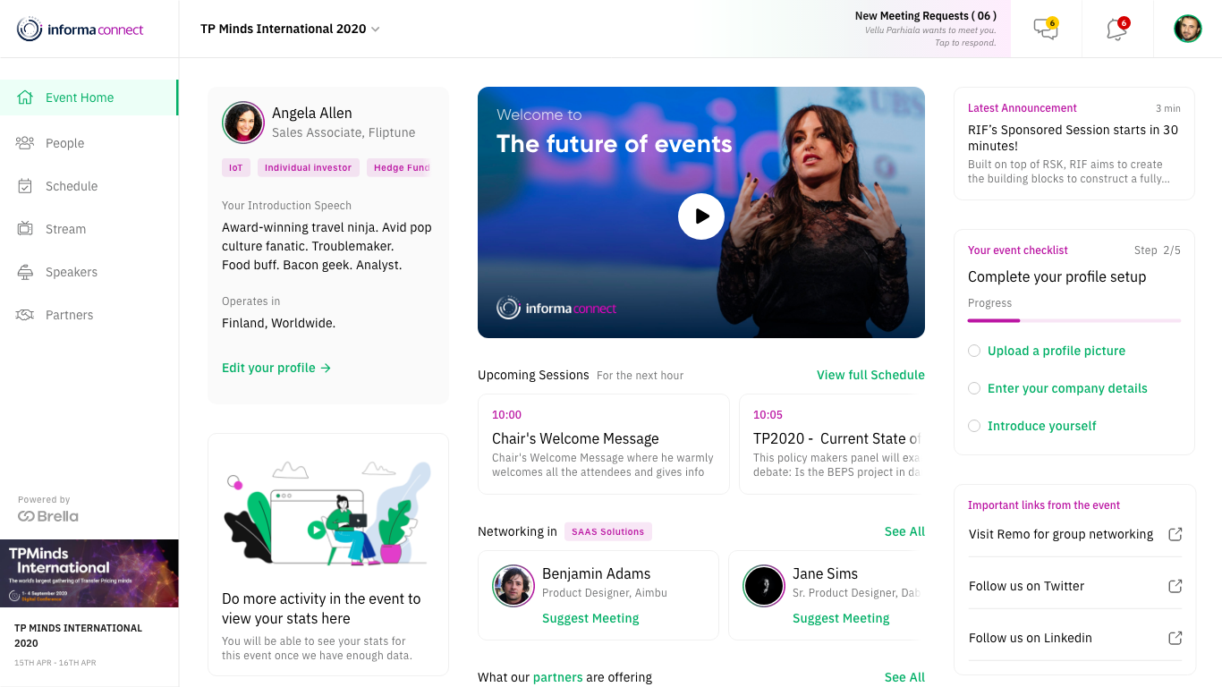Open external link icon for Twitter

1175,586
